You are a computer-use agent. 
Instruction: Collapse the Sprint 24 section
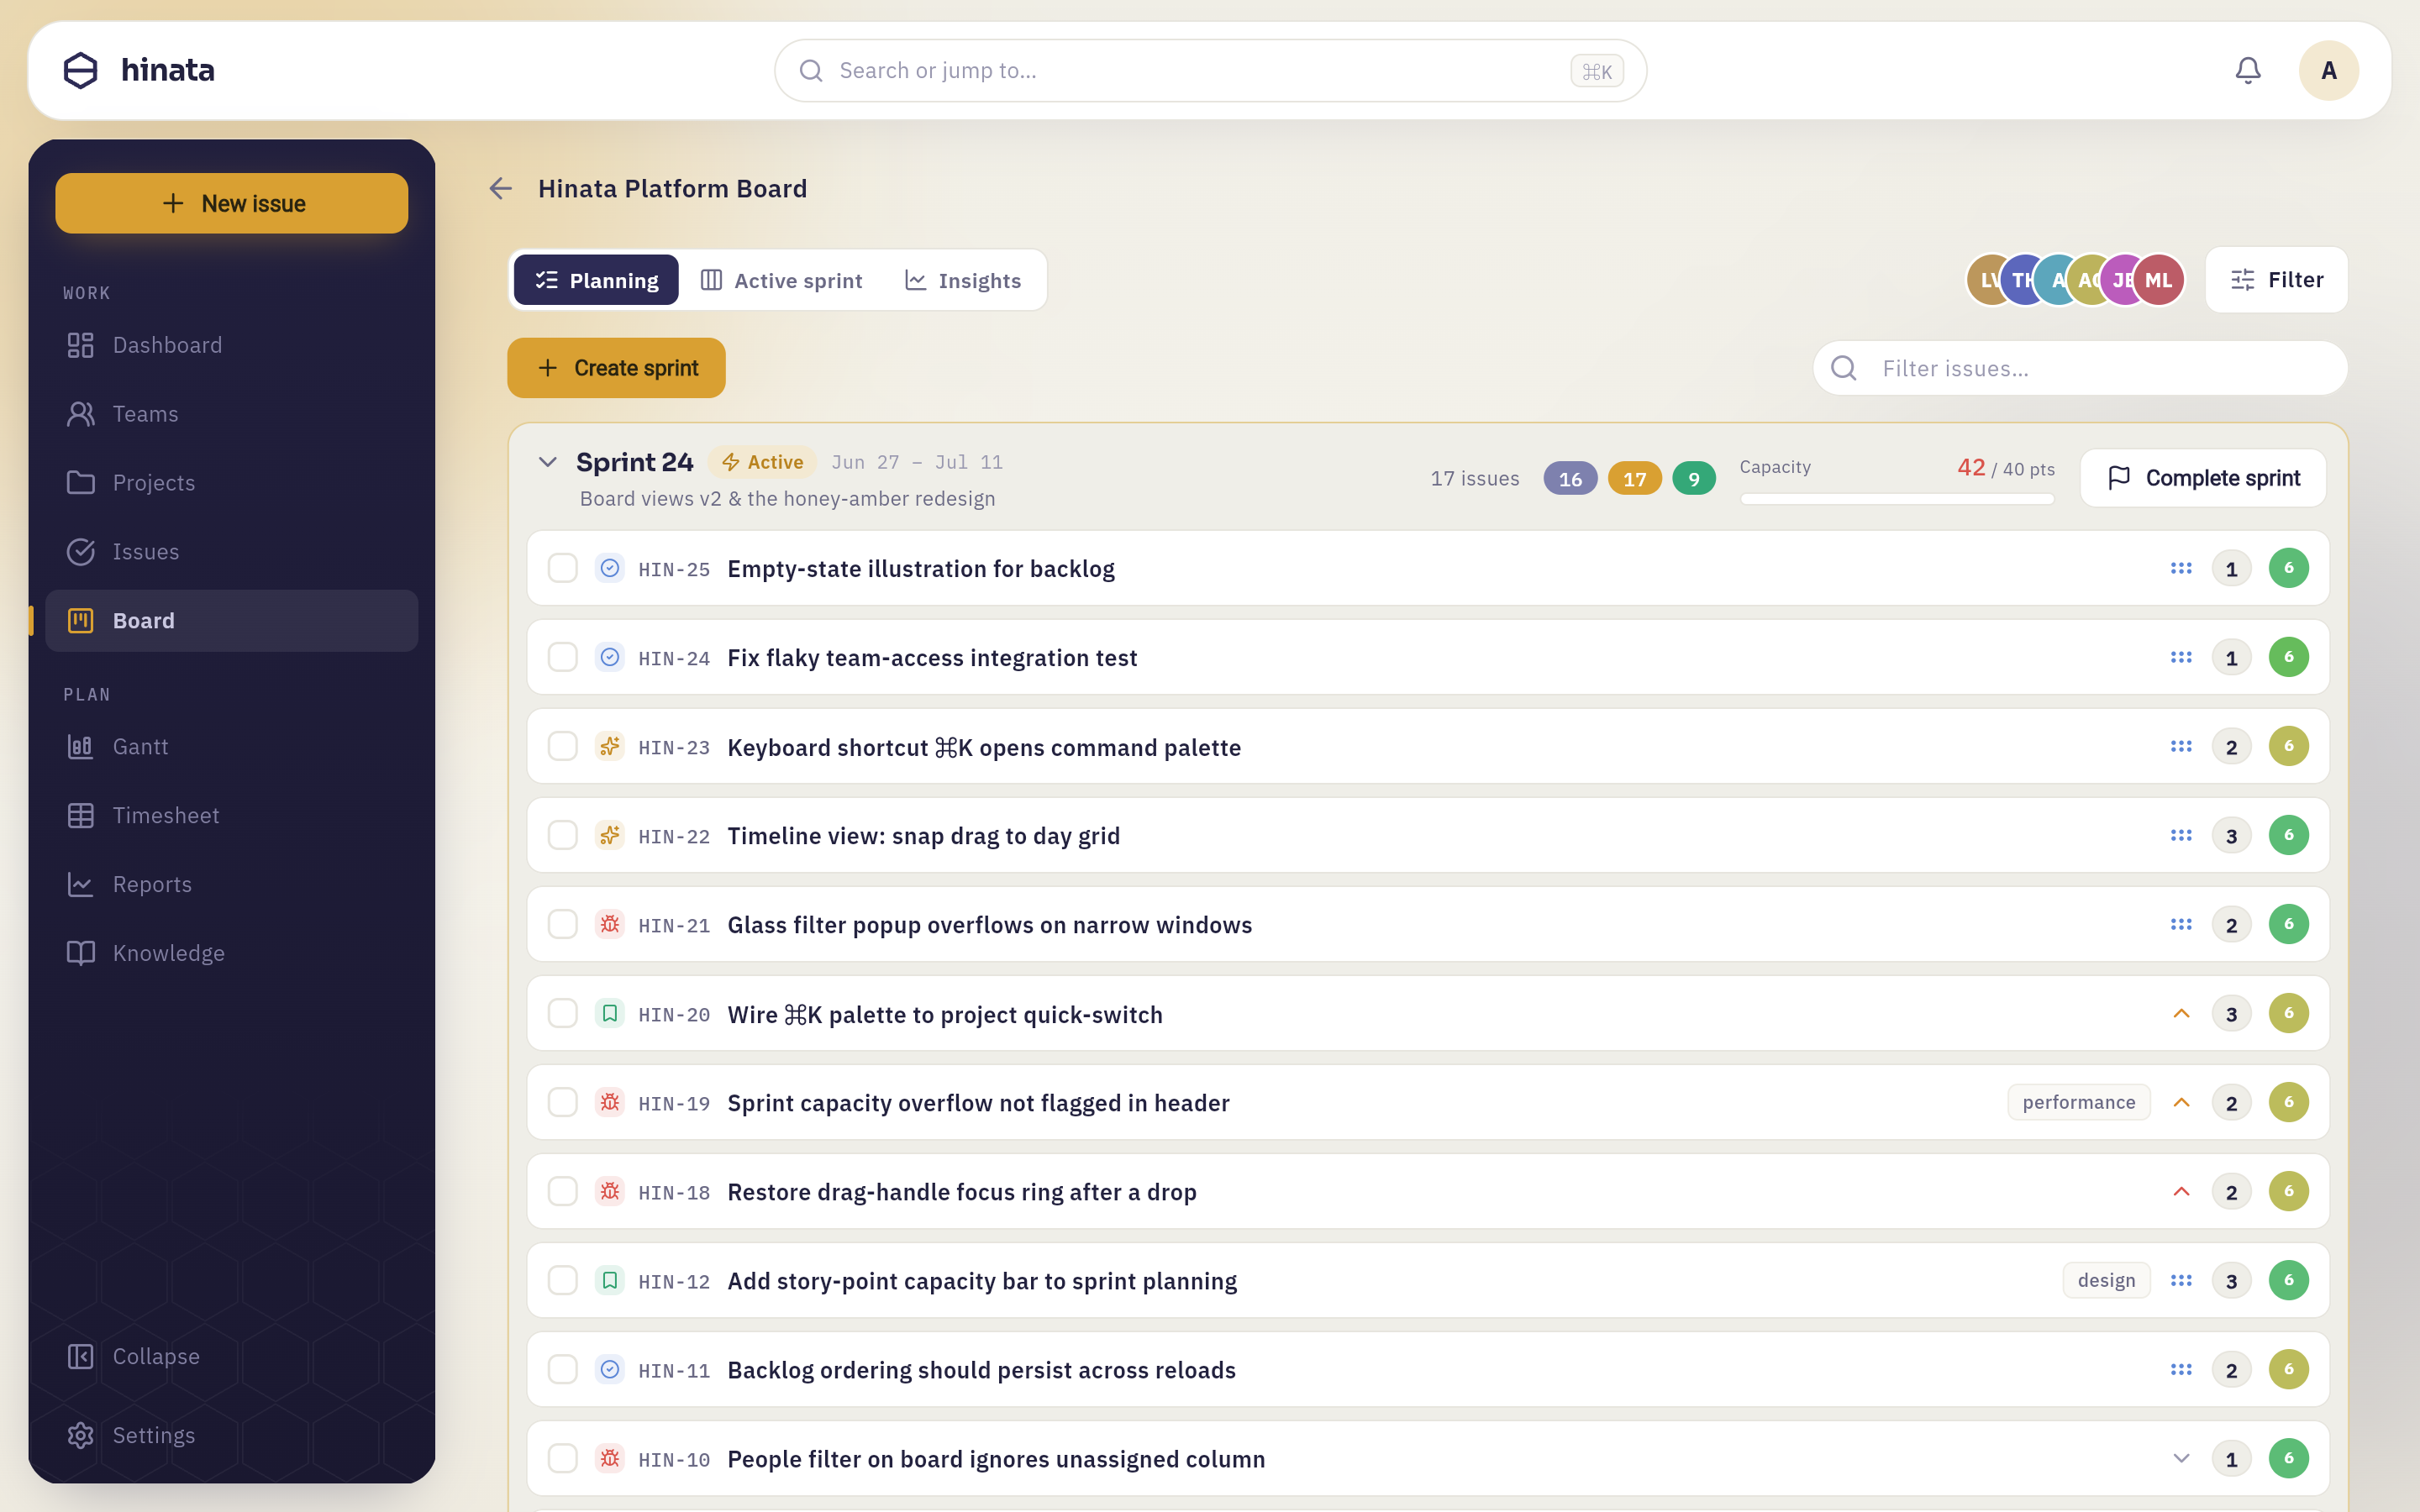[547, 462]
